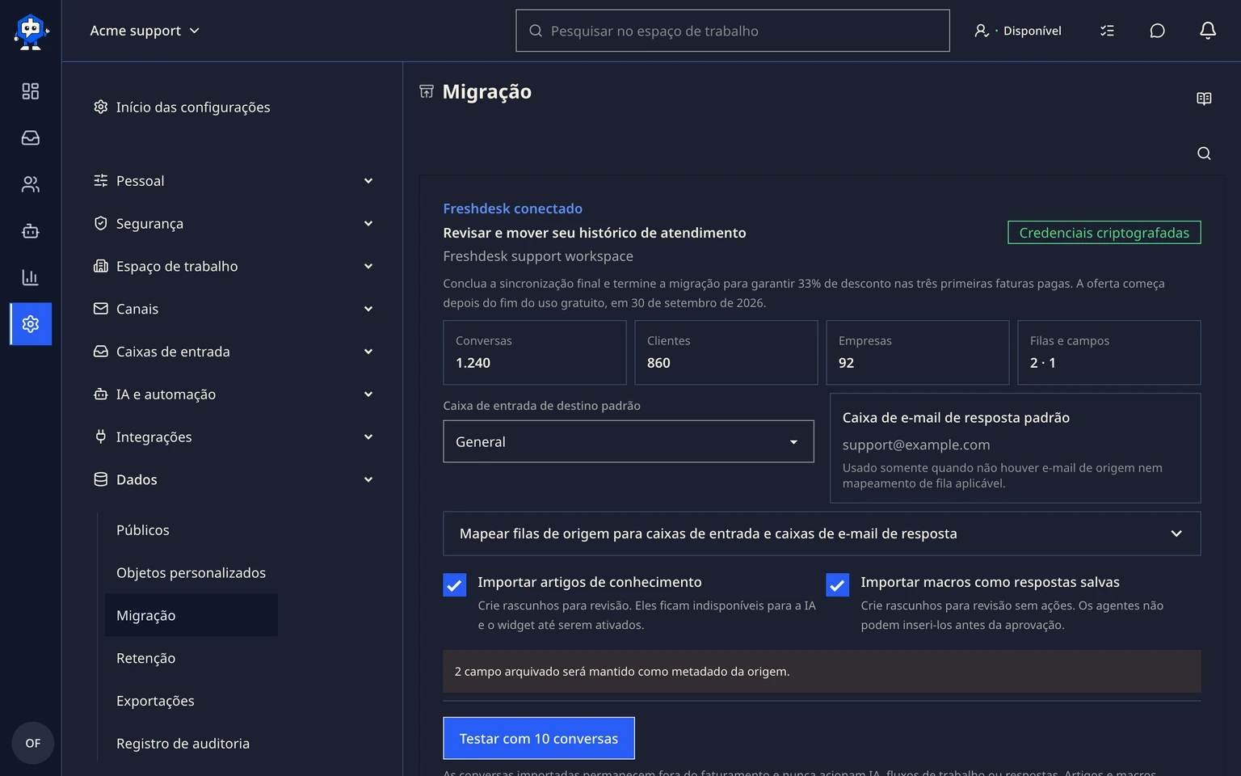Click the active settings gear icon
Image resolution: width=1241 pixels, height=776 pixels.
point(31,324)
